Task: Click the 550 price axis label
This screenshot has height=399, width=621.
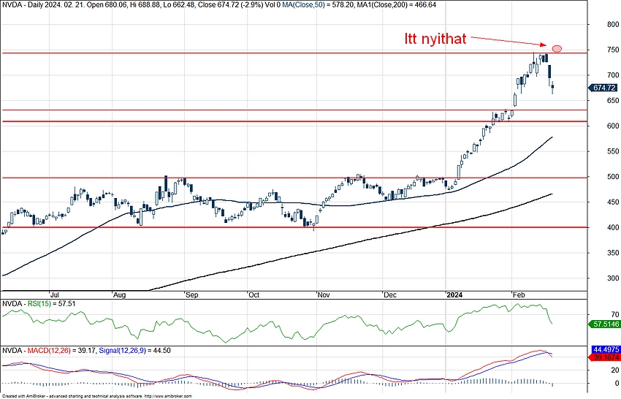Action: tap(613, 151)
